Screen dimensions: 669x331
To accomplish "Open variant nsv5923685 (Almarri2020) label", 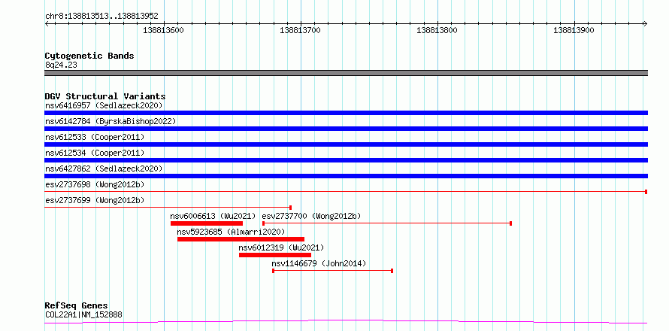I will 231,232.
